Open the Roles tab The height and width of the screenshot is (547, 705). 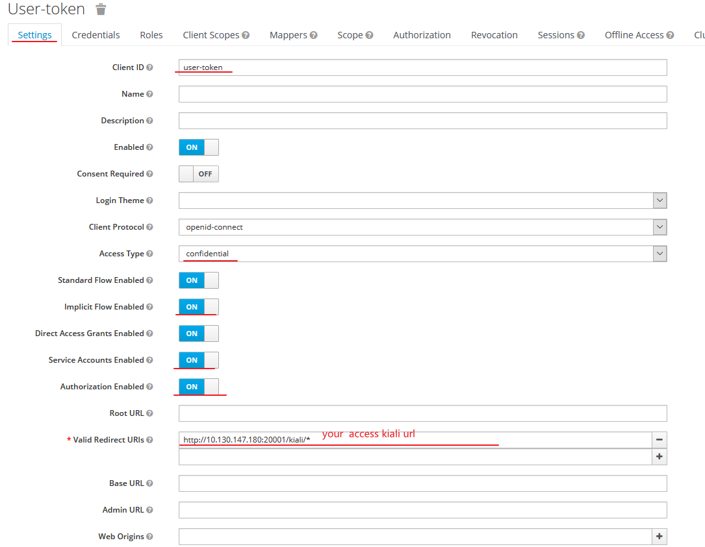pyautogui.click(x=151, y=35)
